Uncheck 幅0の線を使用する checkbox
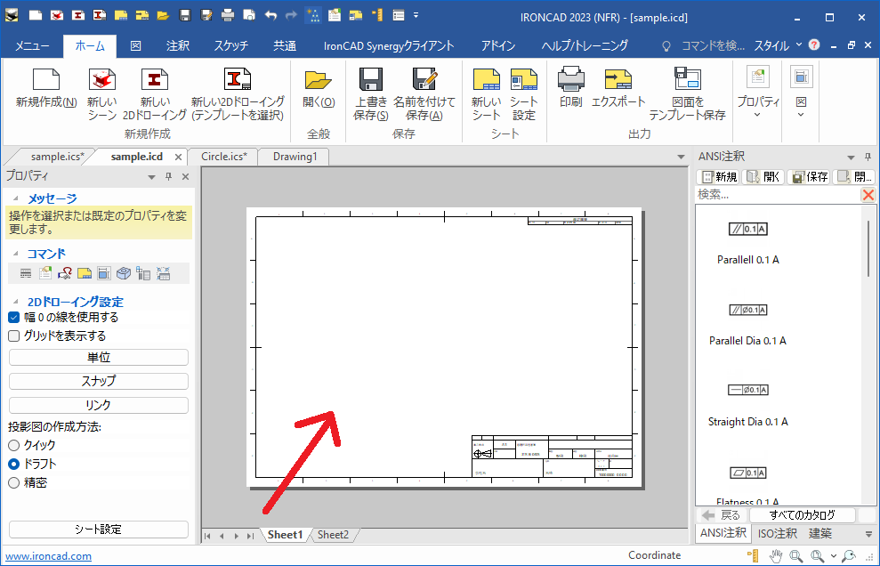This screenshot has height=566, width=880. click(x=14, y=317)
